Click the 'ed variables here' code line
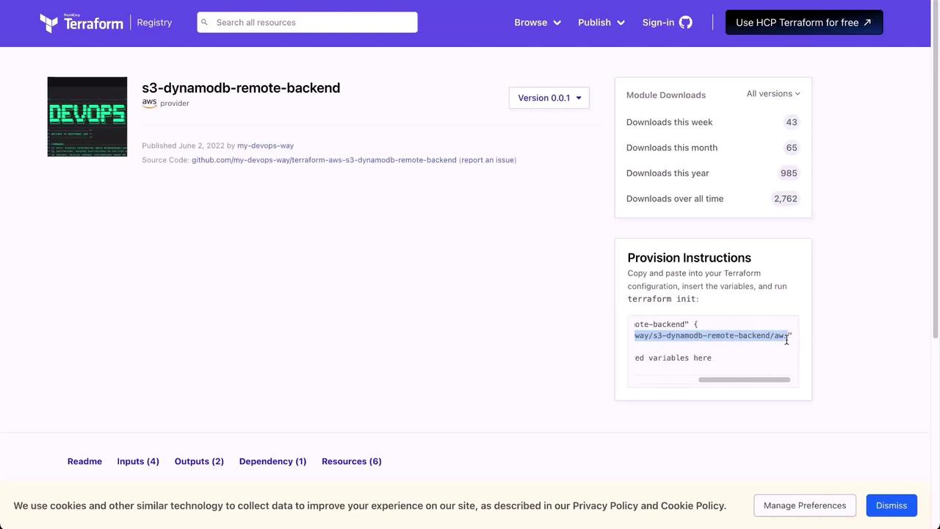The height and width of the screenshot is (529, 940). [673, 358]
